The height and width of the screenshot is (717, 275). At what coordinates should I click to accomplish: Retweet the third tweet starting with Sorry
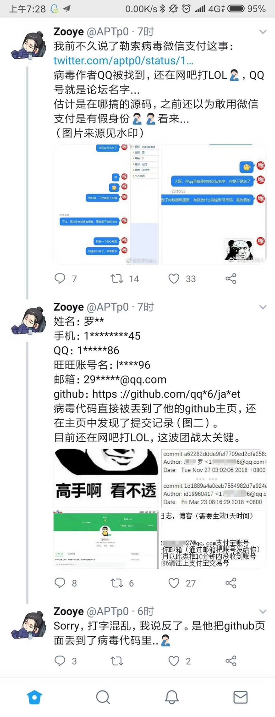[117, 661]
